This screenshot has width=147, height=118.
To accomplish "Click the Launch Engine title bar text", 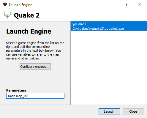I will coord(20,5).
